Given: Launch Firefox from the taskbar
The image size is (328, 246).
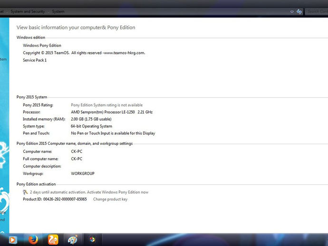Looking at the screenshot, I should pos(33,239).
